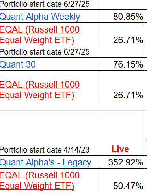Viewport: 147px width, 193px height.
Task: Open the EQAL link beside 50.47%
Action: pos(40,180)
